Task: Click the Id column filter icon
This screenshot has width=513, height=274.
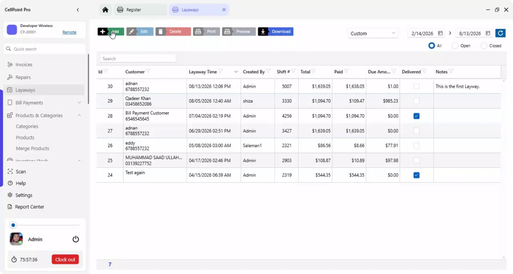Action: click(x=106, y=71)
